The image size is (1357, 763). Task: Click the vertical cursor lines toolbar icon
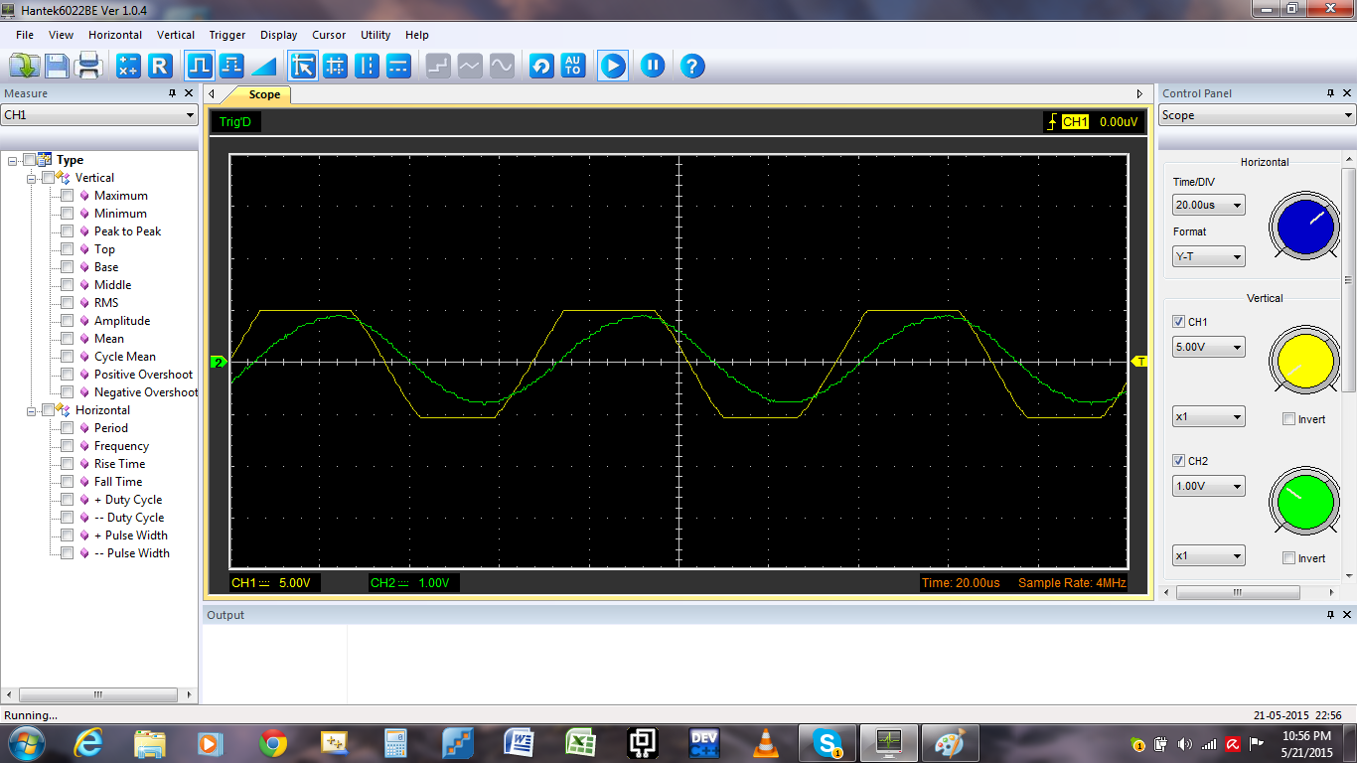(x=368, y=67)
